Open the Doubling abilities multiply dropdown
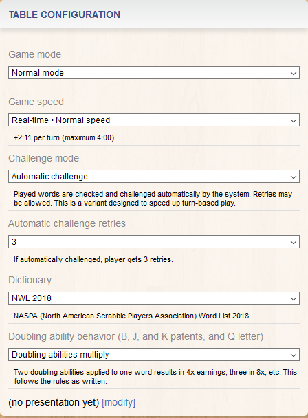Viewport: 308px width, 418px height. click(154, 355)
